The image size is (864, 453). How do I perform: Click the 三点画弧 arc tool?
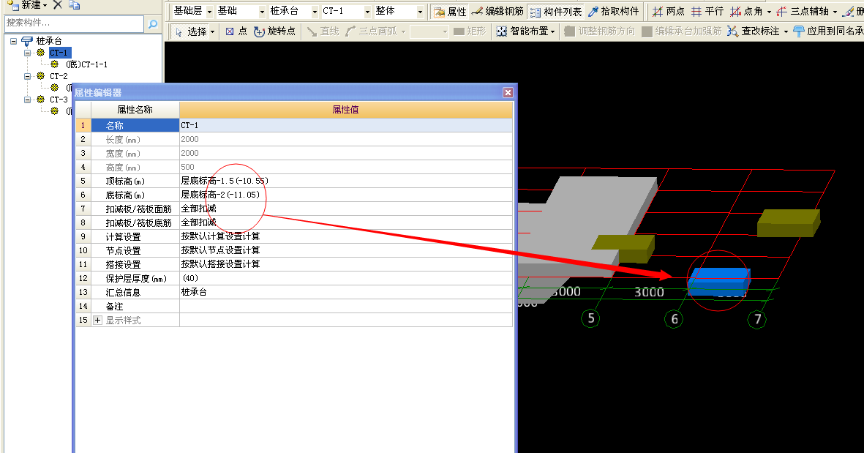pyautogui.click(x=371, y=31)
